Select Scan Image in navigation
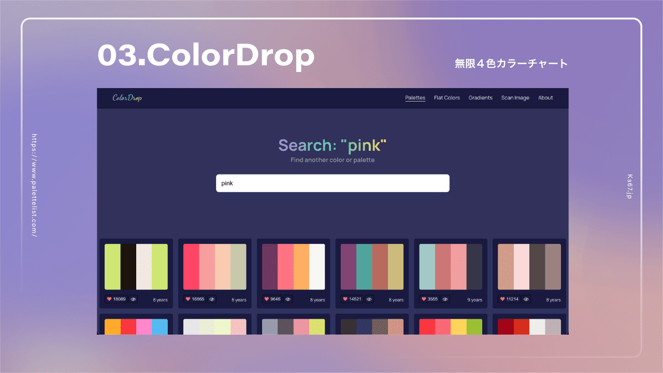 coord(515,97)
